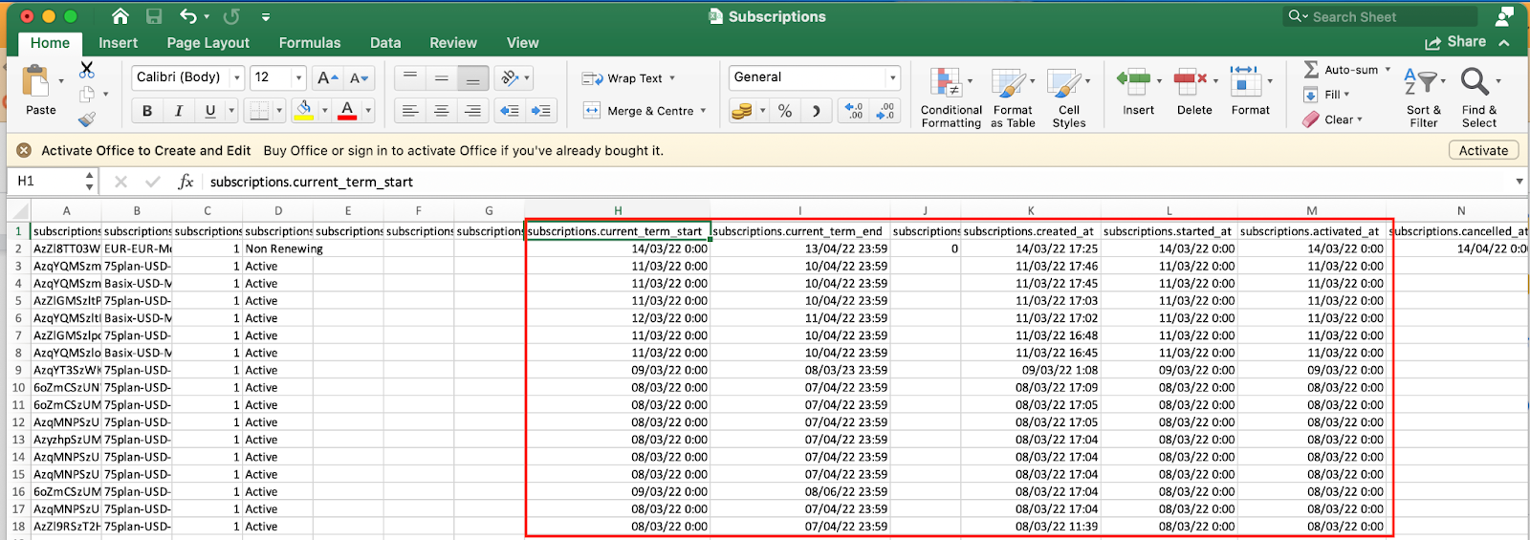1530x540 pixels.
Task: Toggle underline formatting
Action: coord(210,111)
